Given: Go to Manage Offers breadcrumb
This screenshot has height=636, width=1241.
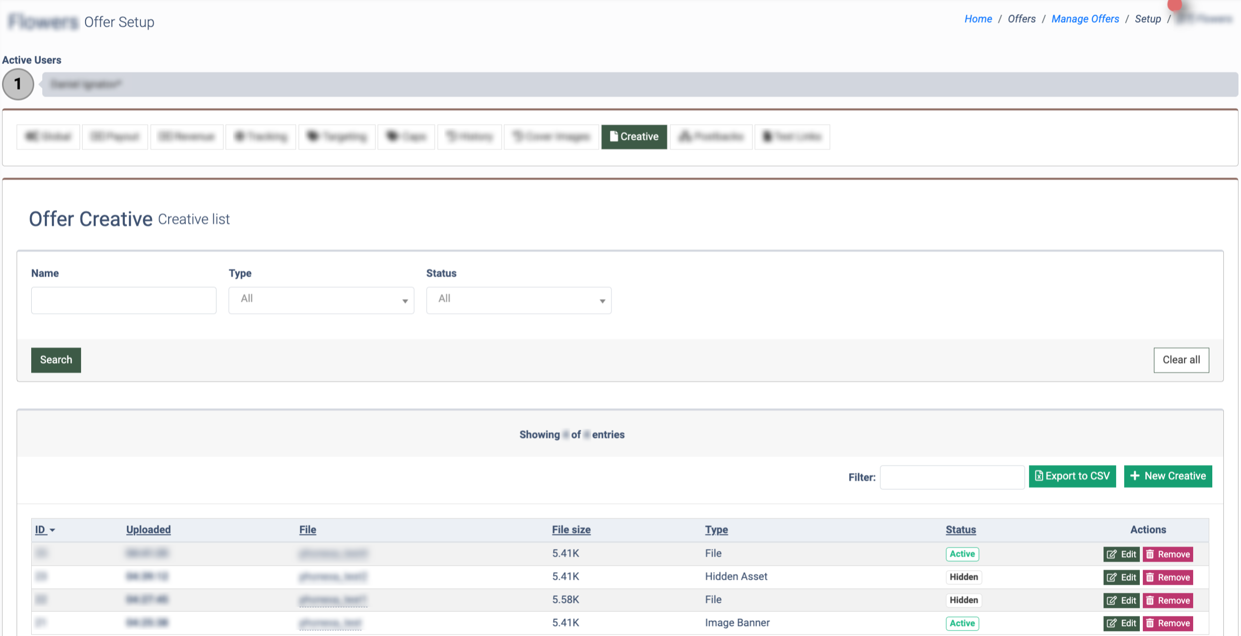Looking at the screenshot, I should pos(1085,19).
